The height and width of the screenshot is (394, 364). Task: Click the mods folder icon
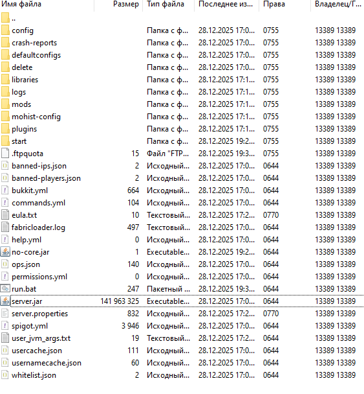(5, 104)
